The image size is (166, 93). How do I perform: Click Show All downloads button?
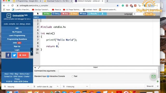pos(150,86)
